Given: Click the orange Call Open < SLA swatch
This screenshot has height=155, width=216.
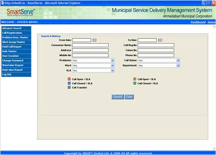Looking at the screenshot, I should (135, 79).
